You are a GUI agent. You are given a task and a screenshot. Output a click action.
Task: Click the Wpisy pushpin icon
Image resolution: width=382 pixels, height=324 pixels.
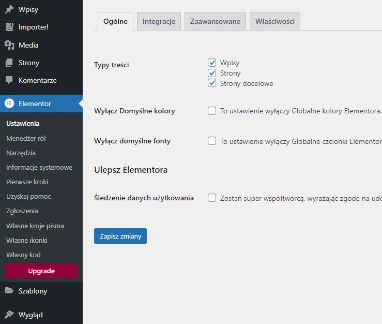coord(9,9)
